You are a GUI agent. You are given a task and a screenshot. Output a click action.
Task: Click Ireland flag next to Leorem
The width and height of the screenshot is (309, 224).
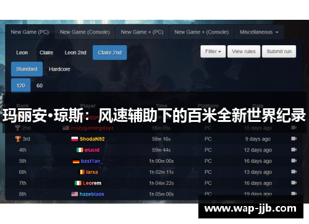tap(78, 183)
